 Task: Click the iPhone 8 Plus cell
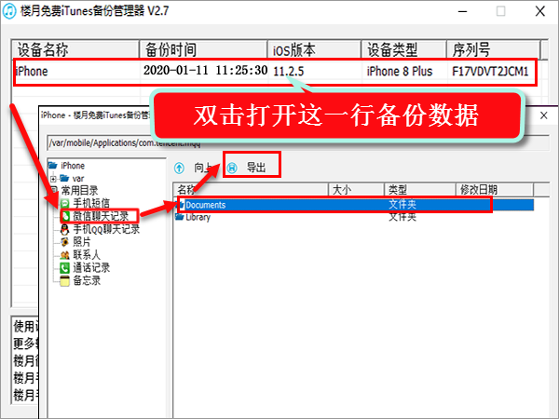tap(400, 72)
